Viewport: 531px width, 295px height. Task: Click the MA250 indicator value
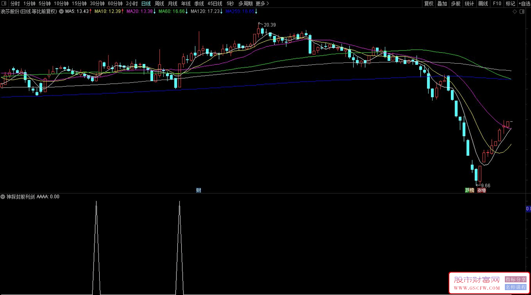(x=240, y=11)
